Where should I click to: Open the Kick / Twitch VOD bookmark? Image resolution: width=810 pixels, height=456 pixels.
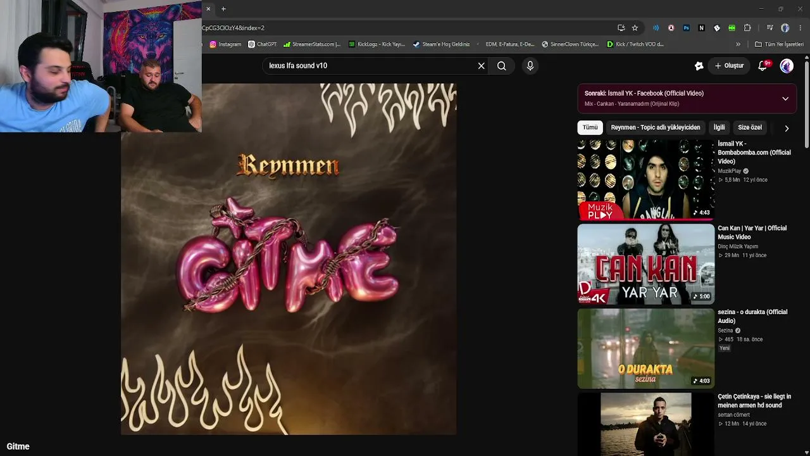pyautogui.click(x=635, y=44)
